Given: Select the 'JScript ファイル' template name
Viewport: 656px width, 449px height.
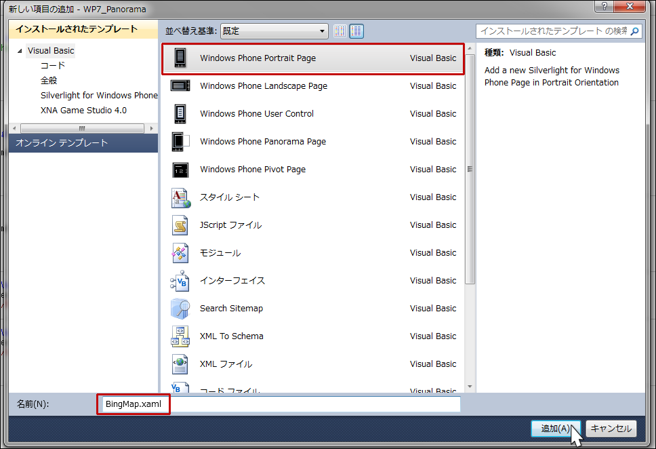Looking at the screenshot, I should pyautogui.click(x=231, y=225).
